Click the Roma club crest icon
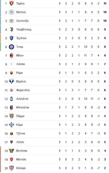The height and width of the screenshot is (173, 109). click(12, 73)
